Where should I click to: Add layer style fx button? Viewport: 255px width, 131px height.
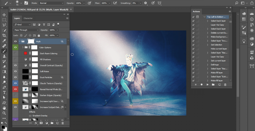click(36, 123)
